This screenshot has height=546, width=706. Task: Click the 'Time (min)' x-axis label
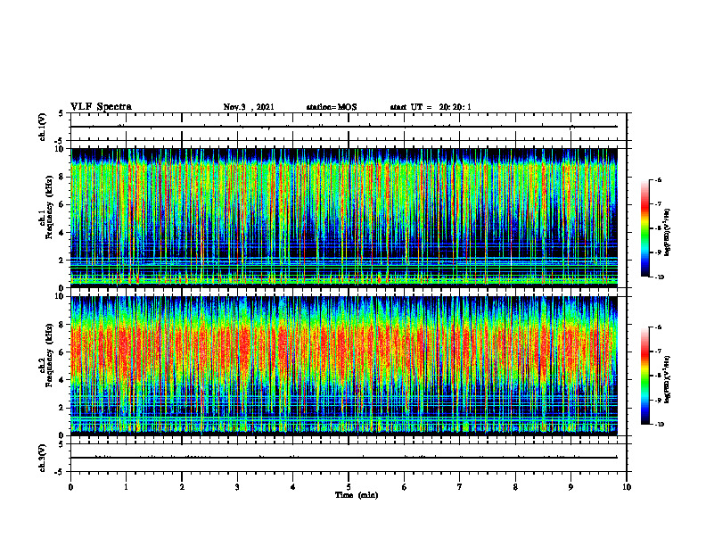(x=357, y=495)
